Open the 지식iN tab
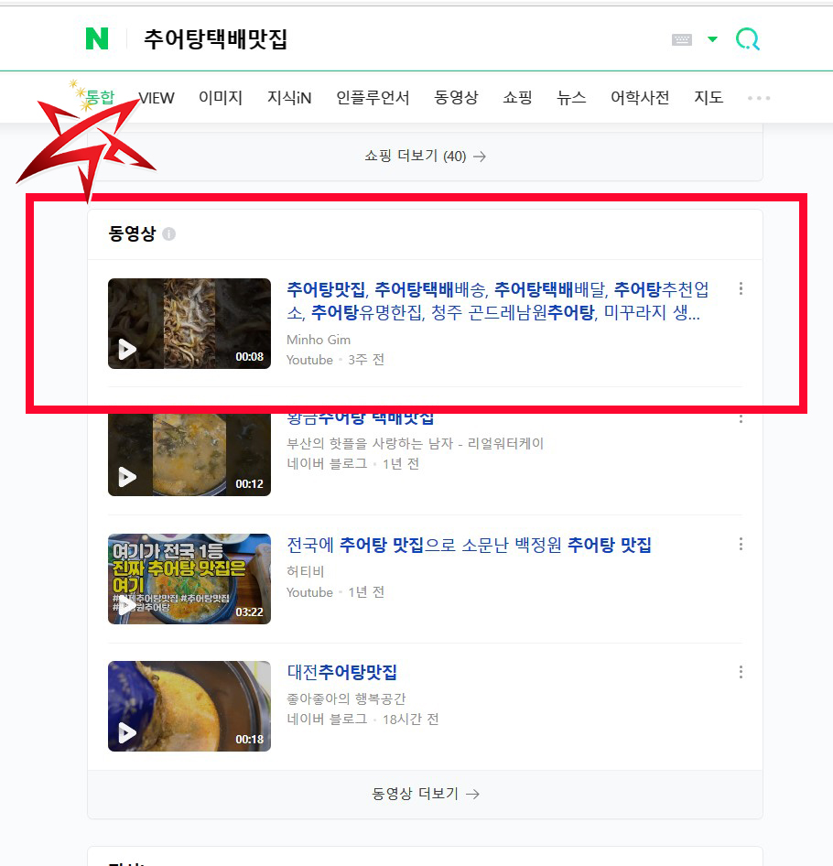 coord(289,98)
